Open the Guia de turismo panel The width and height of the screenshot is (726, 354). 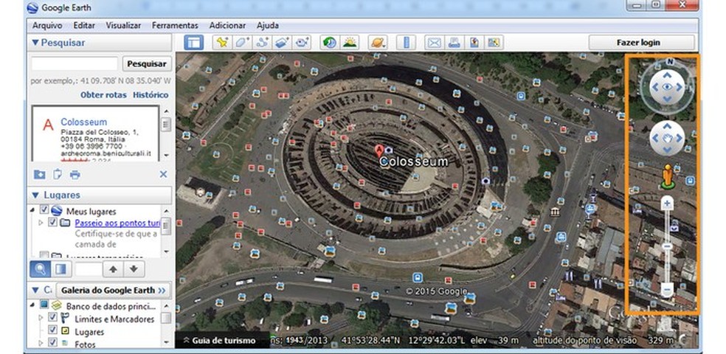[219, 341]
